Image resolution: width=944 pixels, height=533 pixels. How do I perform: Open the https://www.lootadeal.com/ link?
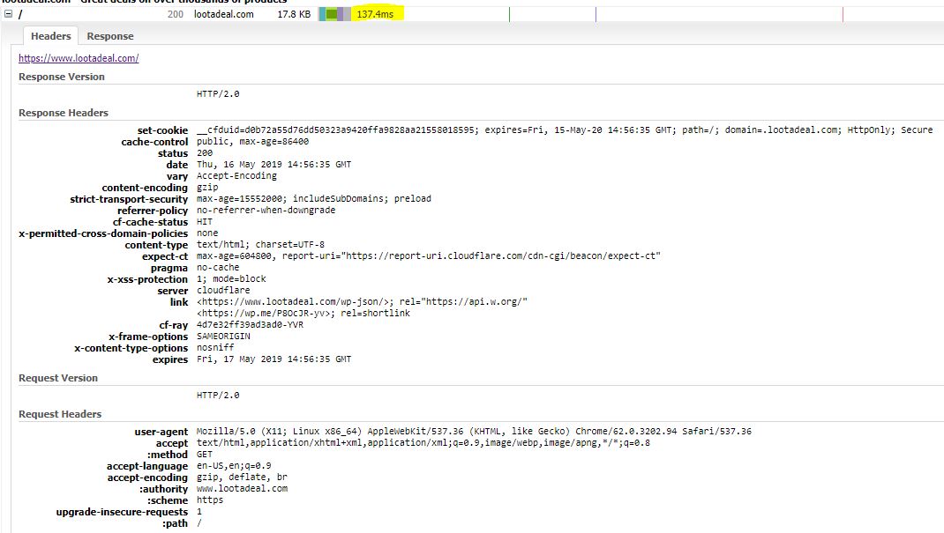click(x=79, y=58)
